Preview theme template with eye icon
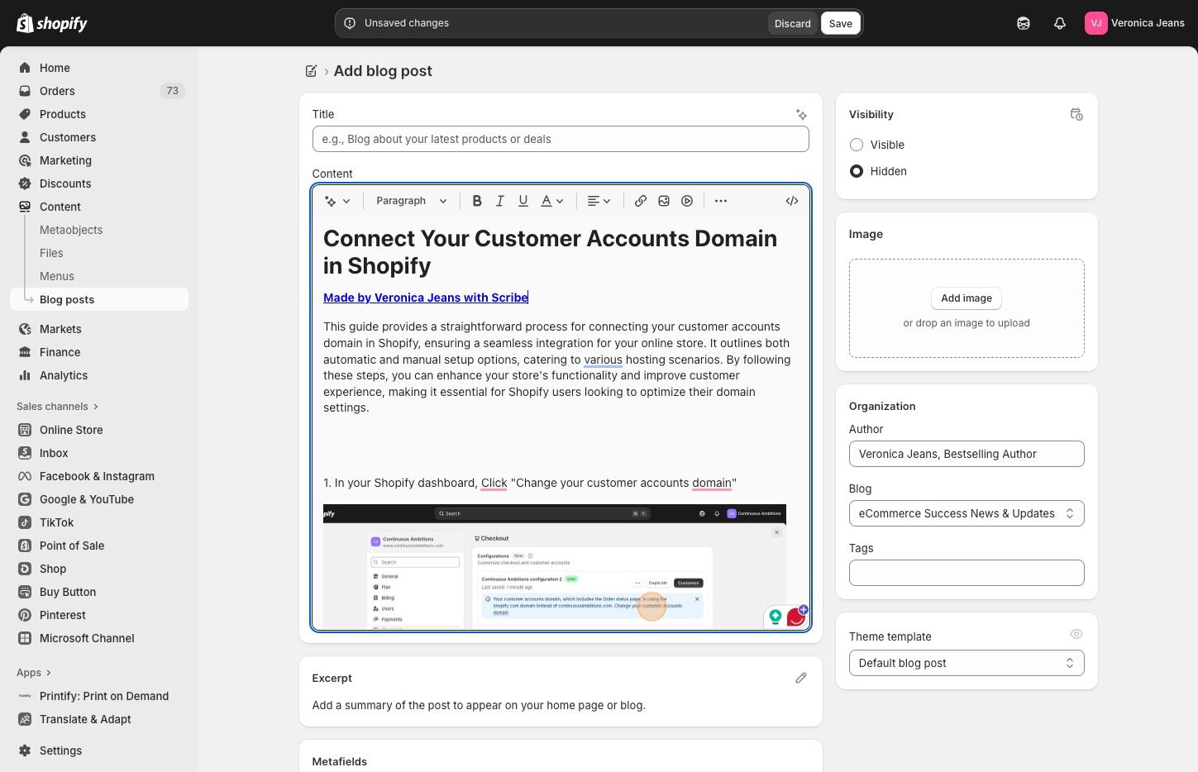Image resolution: width=1198 pixels, height=772 pixels. [x=1076, y=634]
